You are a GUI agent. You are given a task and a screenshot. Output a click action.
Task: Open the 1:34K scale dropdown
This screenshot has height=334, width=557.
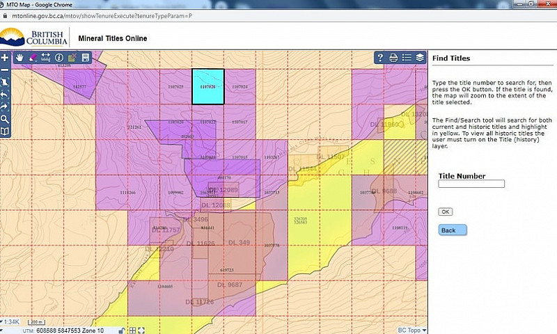click(x=10, y=322)
